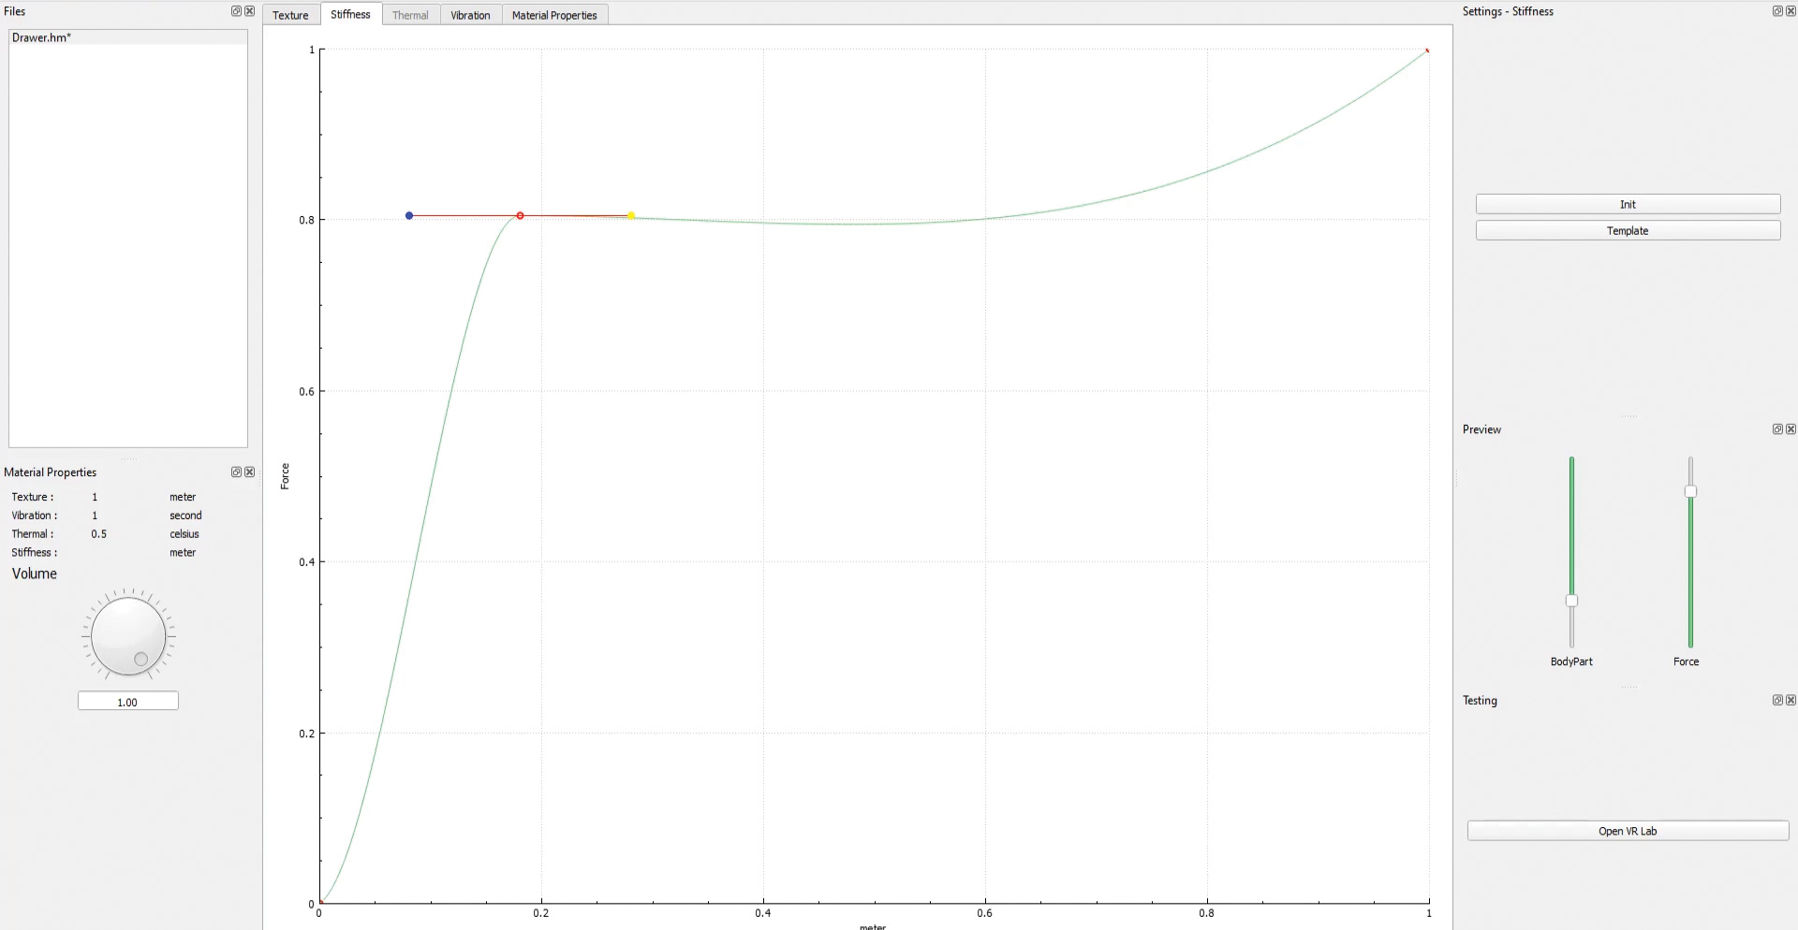The height and width of the screenshot is (930, 1798).
Task: Click the Template button
Action: [x=1627, y=231]
